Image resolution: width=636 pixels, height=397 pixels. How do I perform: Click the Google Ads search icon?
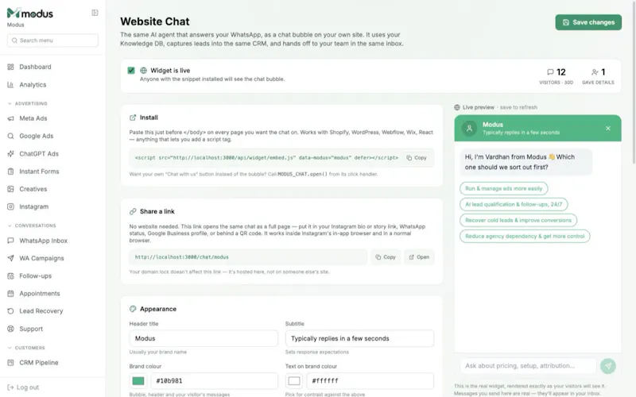pos(10,136)
